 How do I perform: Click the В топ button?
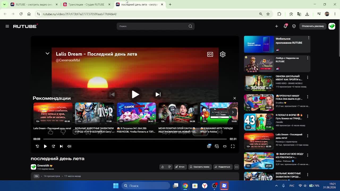[x=180, y=167]
